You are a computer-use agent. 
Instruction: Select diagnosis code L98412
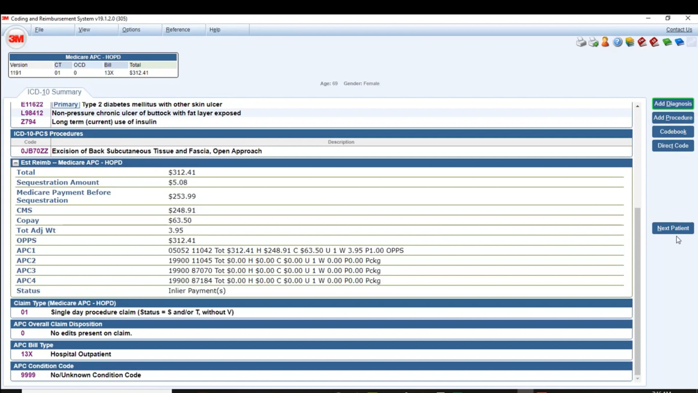32,113
